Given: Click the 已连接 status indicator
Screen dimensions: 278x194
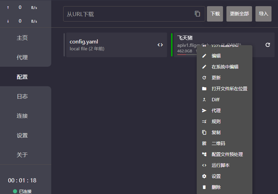Looking at the screenshot, I should tap(22, 191).
